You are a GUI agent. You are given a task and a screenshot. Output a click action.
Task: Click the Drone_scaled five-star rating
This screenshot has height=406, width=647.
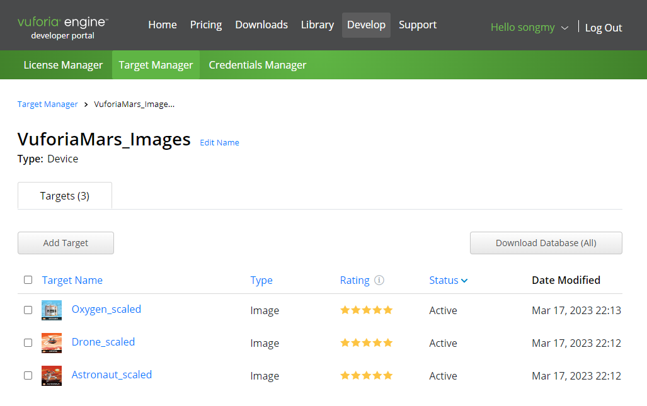[366, 343]
